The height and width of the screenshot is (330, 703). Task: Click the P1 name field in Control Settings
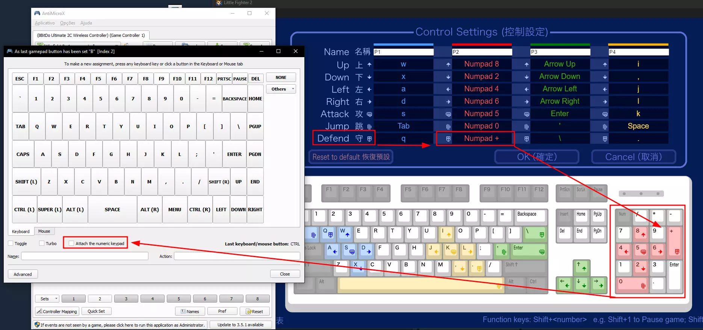404,52
